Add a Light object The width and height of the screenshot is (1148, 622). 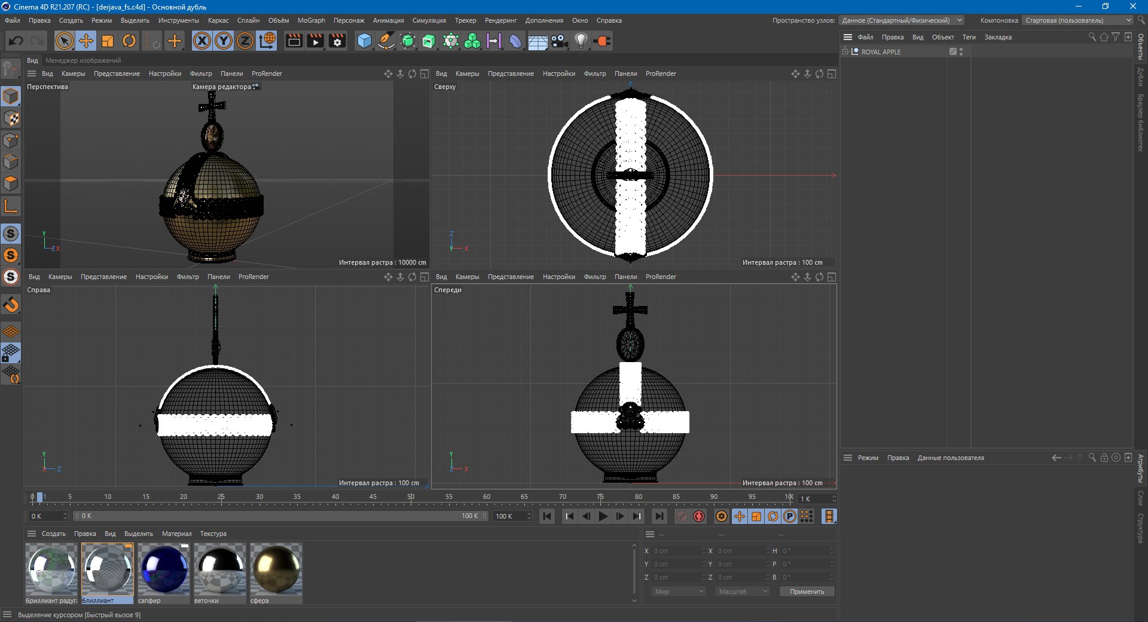(581, 41)
